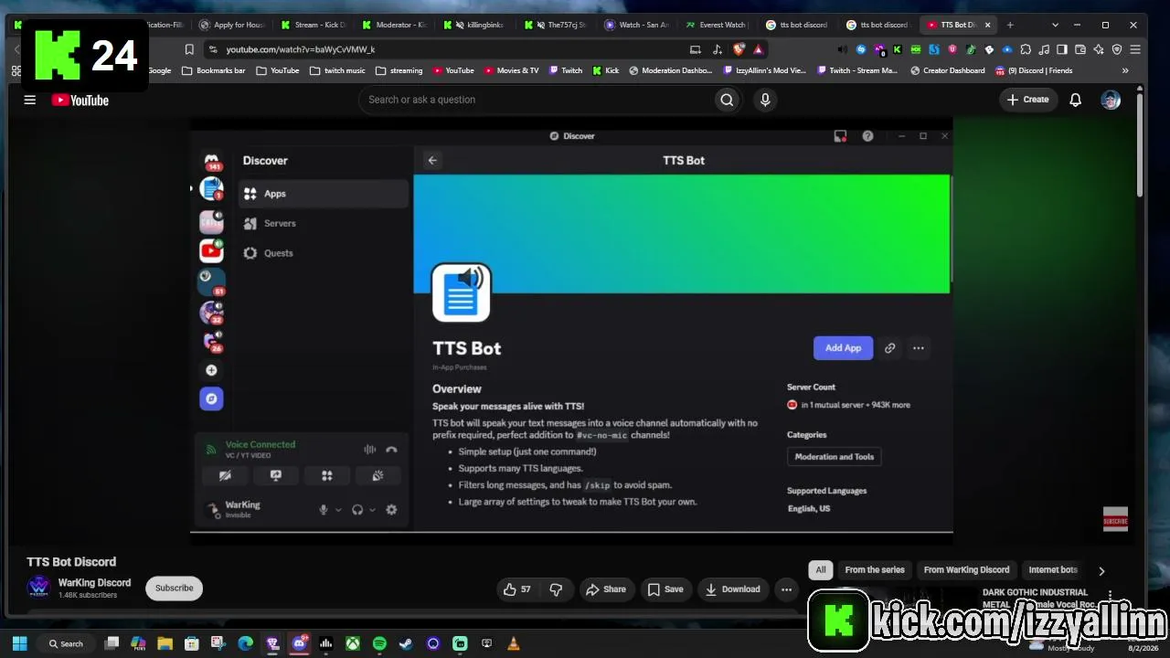Screen dimensions: 1170x658
Task: Click the add a server plus icon
Action: tap(211, 370)
